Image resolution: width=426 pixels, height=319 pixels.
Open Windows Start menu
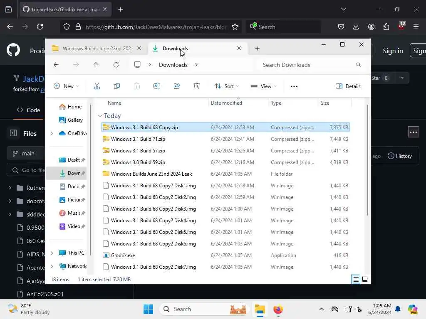point(148,309)
